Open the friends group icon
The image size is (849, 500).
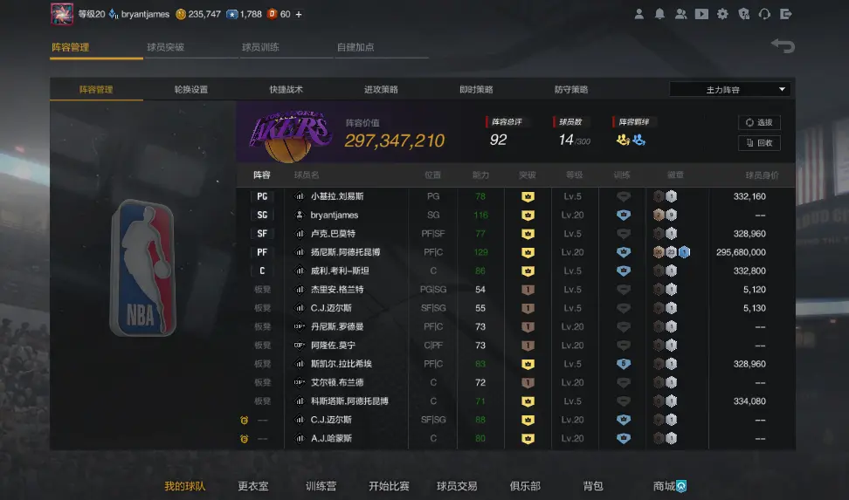tap(680, 14)
